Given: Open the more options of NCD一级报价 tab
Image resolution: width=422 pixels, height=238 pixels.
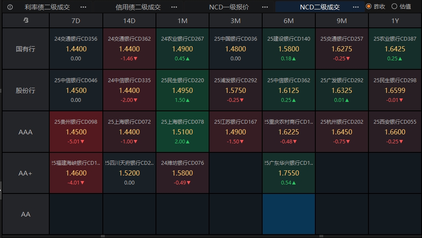Looking at the screenshot, I should click(x=265, y=7).
